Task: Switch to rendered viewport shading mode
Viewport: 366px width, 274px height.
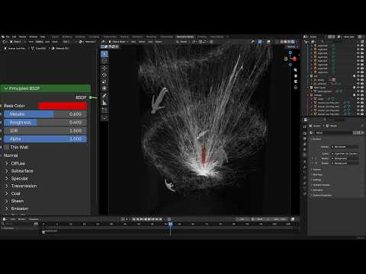Action: tap(293, 42)
